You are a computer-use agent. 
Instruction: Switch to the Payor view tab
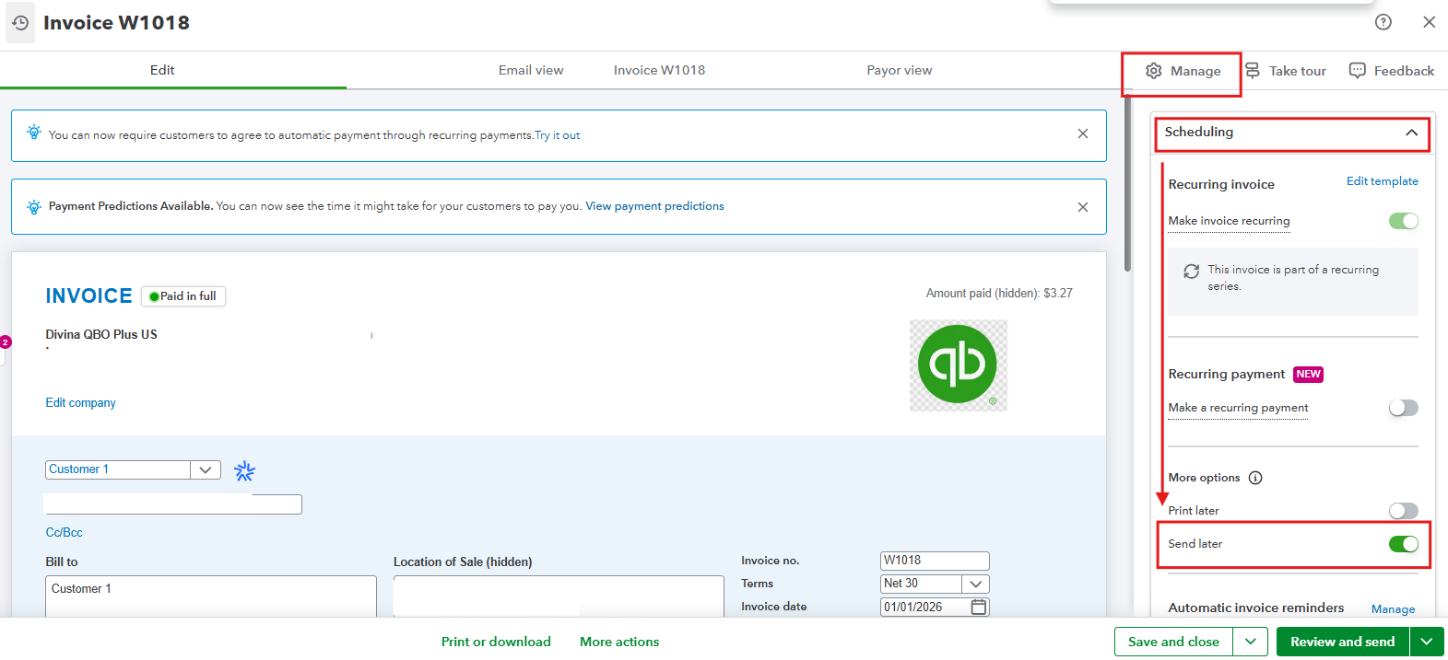coord(899,70)
